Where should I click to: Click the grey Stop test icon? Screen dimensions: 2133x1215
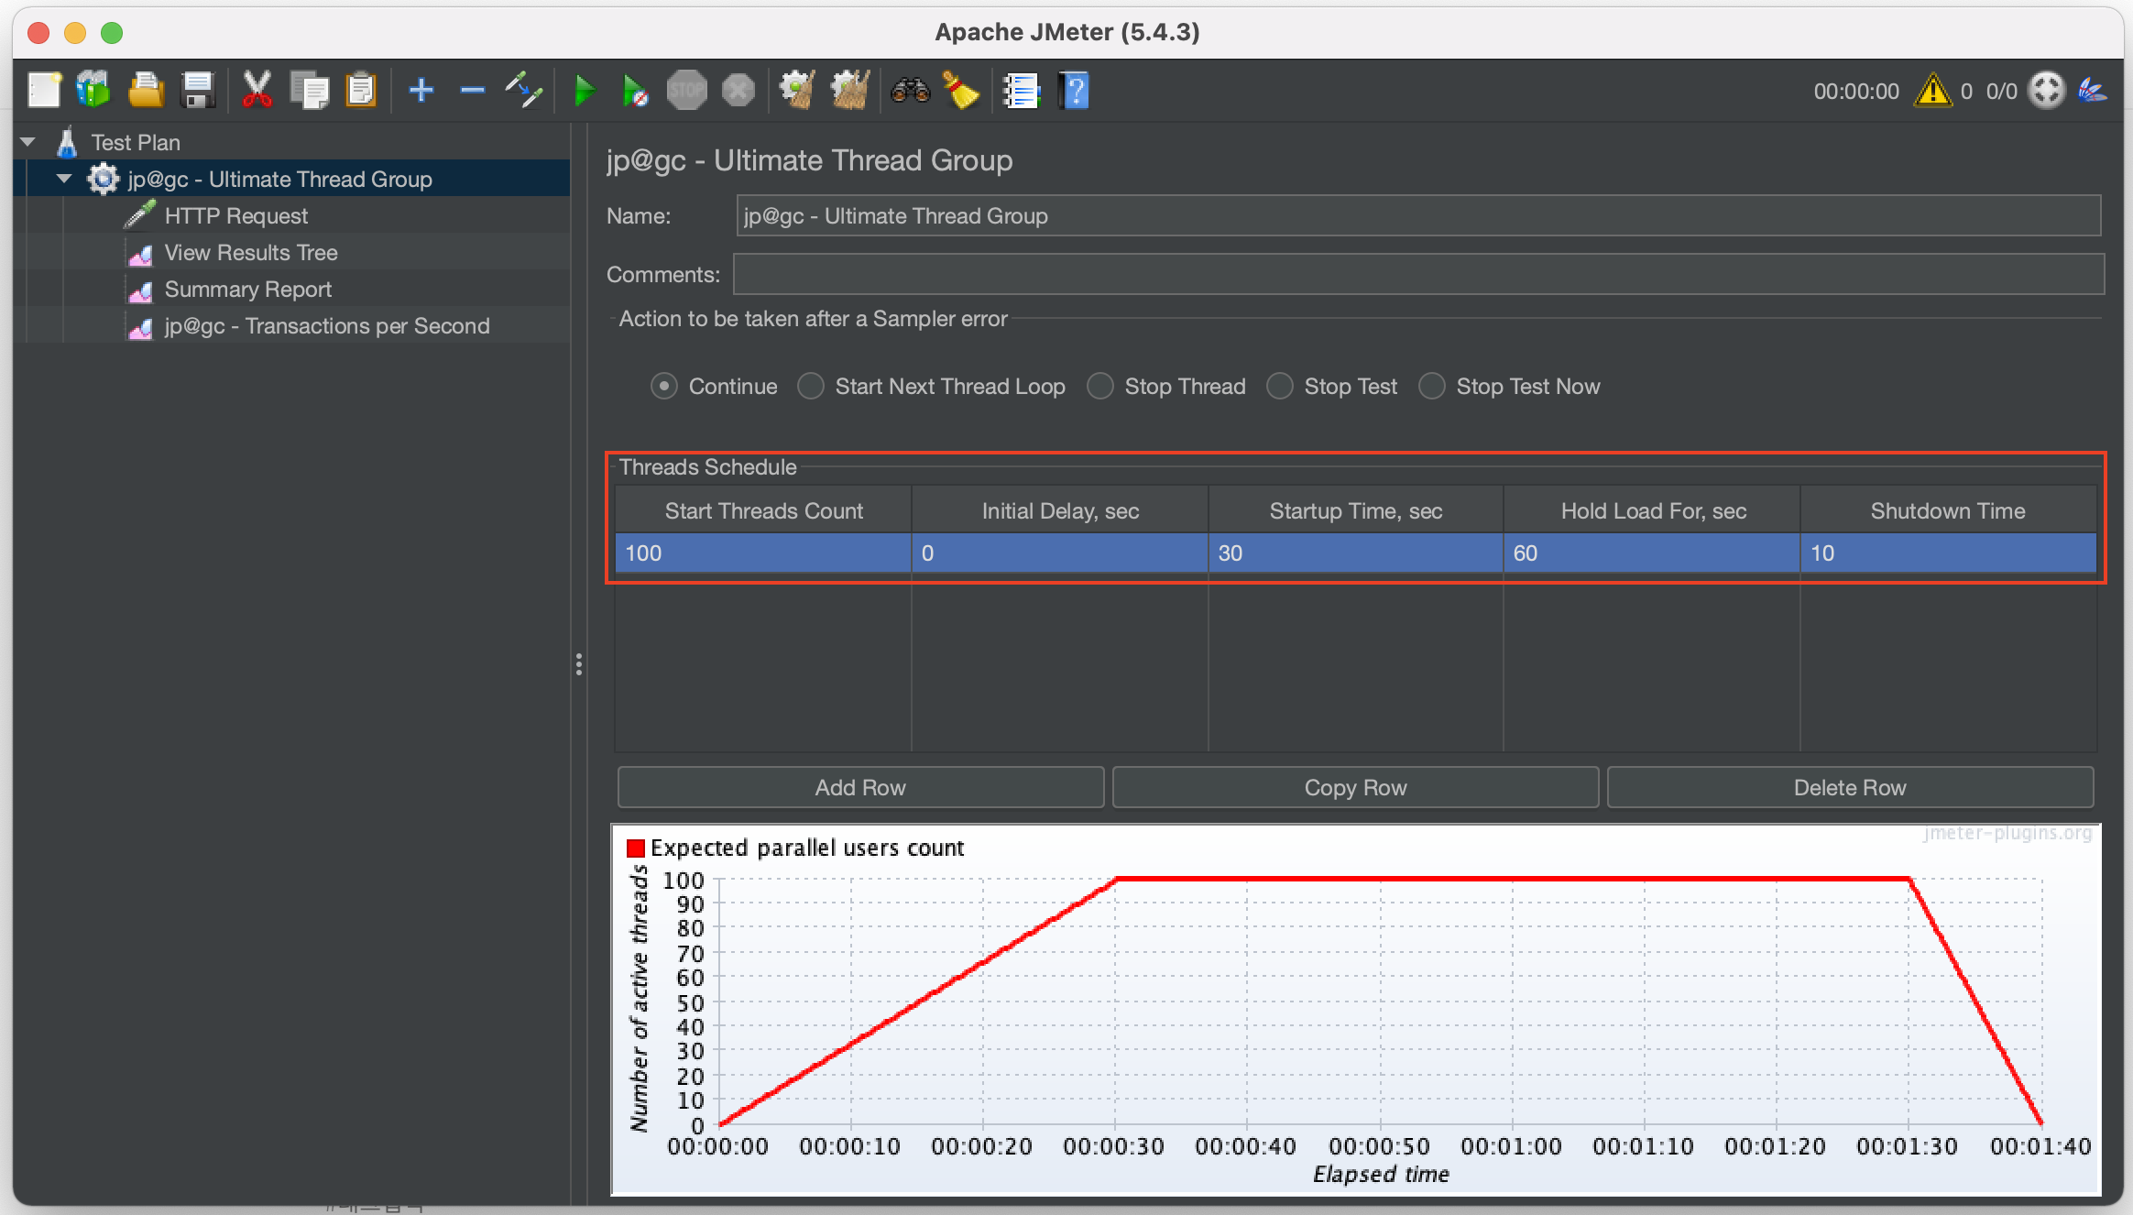coord(686,91)
